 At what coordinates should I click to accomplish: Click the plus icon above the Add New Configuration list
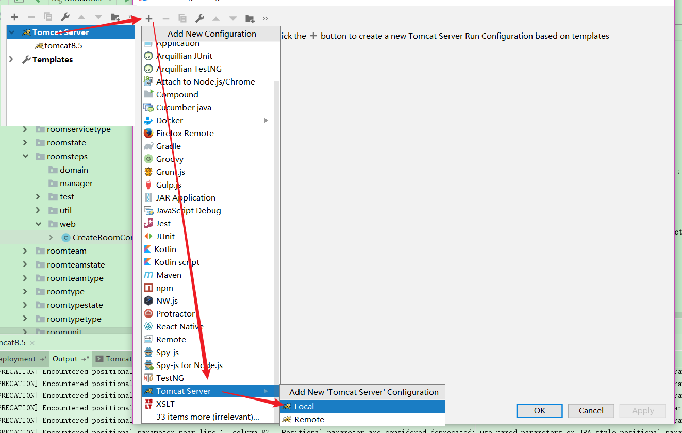point(149,19)
